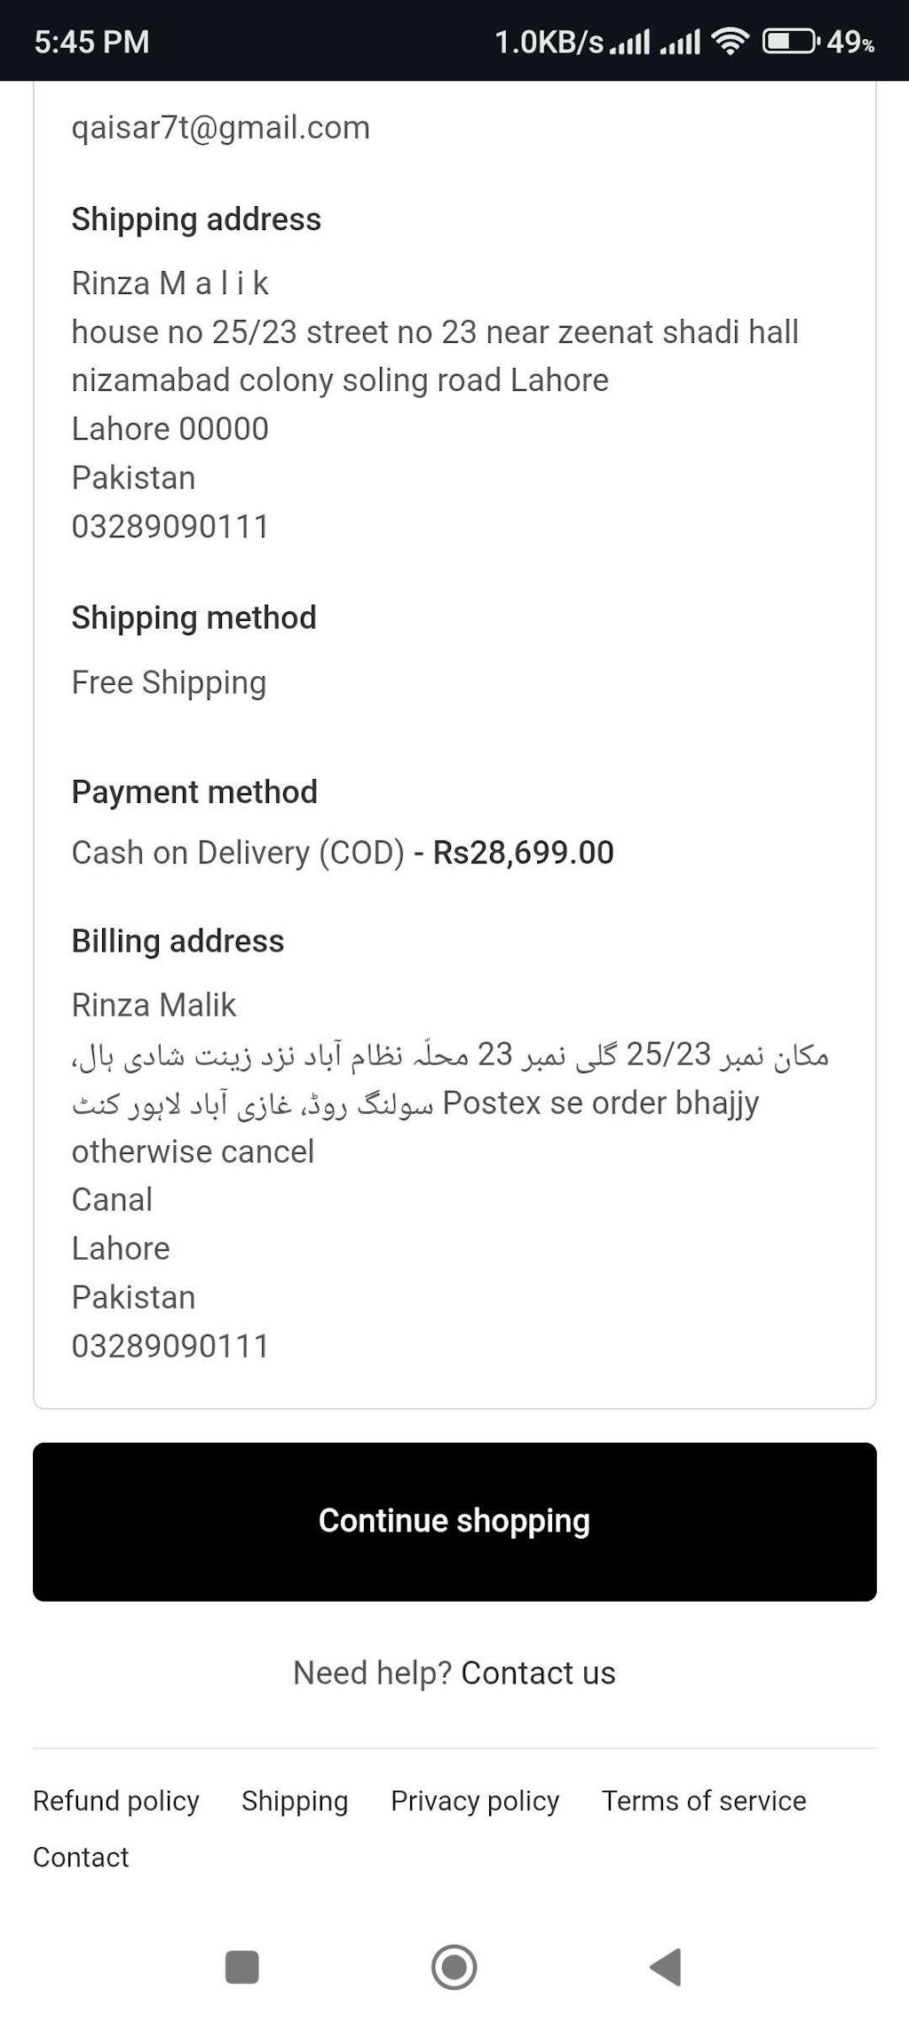The image size is (909, 2022).
Task: Open recent apps square icon
Action: pos(241,1966)
